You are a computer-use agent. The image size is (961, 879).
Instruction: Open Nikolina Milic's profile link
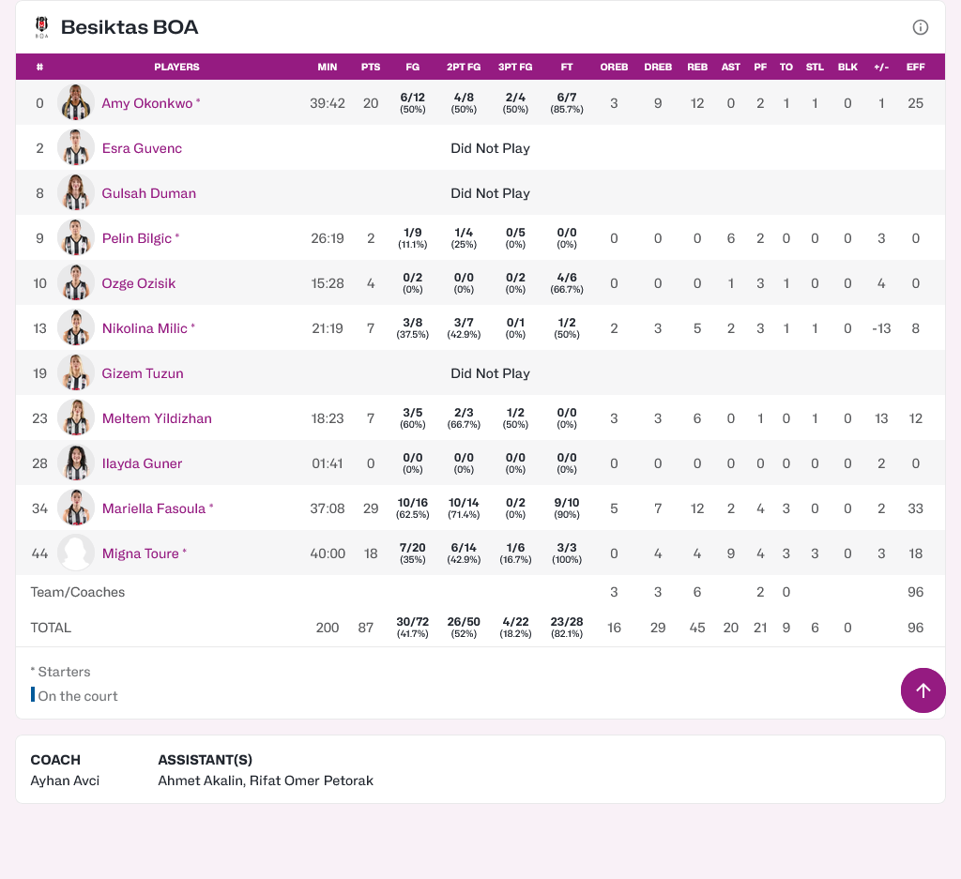(145, 328)
